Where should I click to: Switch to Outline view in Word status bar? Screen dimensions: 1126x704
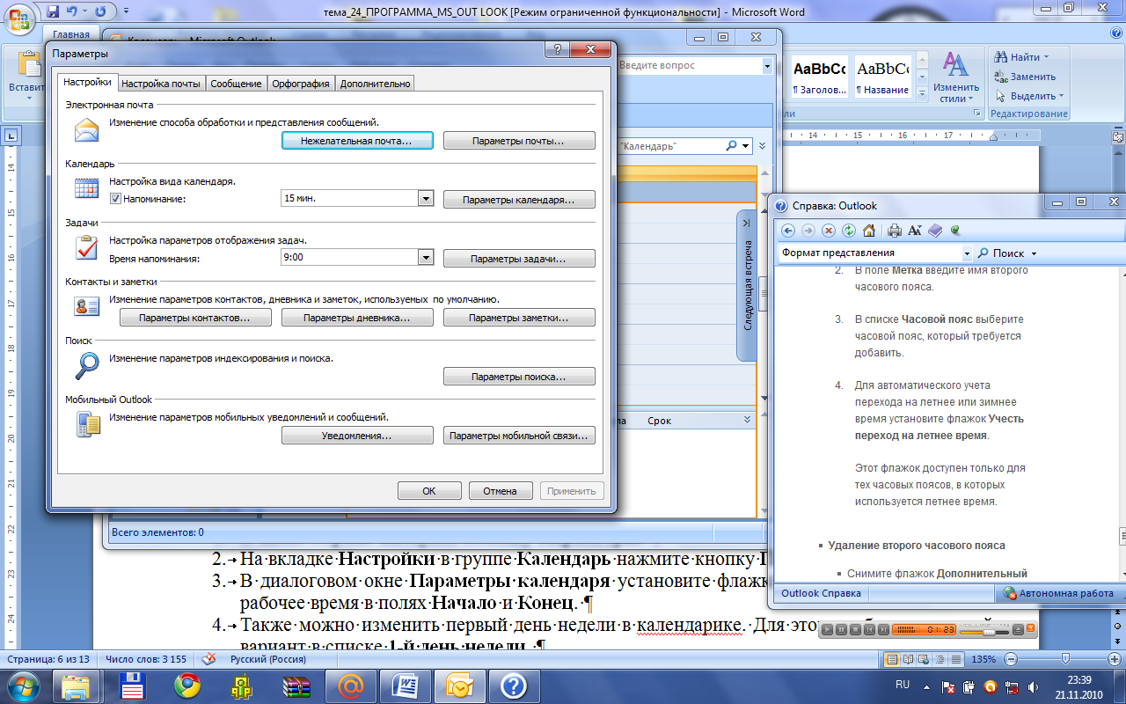coord(940,659)
